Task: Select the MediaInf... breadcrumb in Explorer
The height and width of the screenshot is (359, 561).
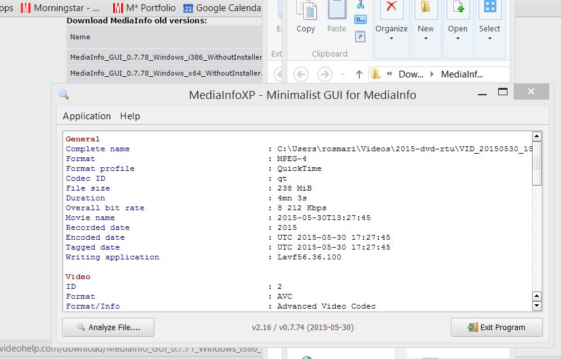Action: pyautogui.click(x=462, y=74)
